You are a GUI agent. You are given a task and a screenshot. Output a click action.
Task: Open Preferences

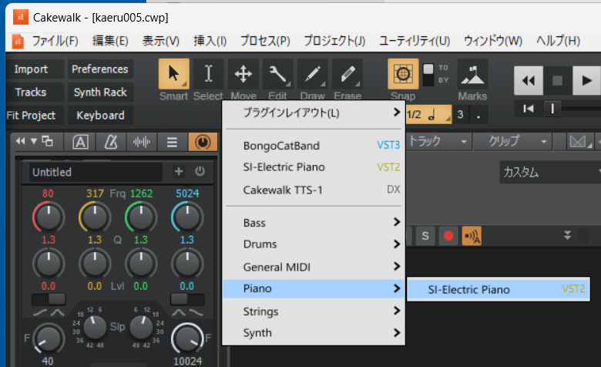(x=100, y=69)
